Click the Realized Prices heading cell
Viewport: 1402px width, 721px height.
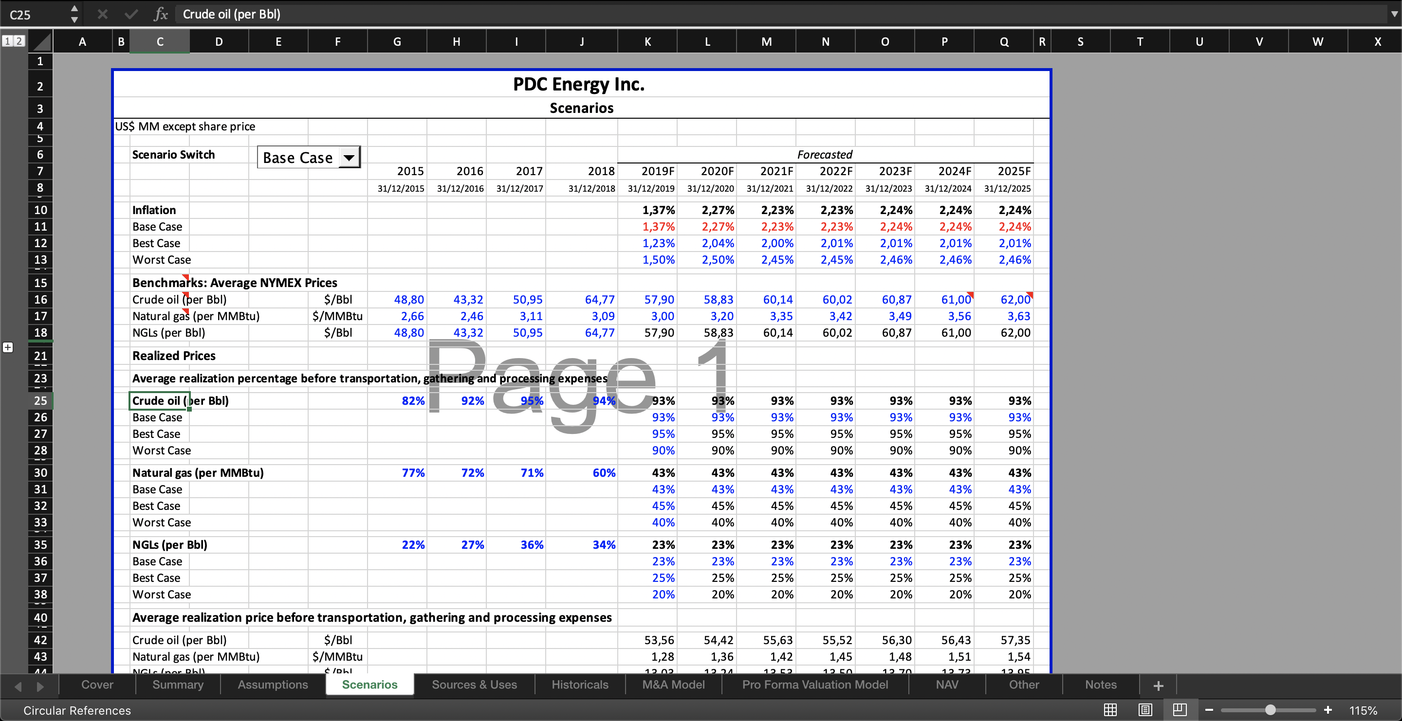(x=174, y=356)
